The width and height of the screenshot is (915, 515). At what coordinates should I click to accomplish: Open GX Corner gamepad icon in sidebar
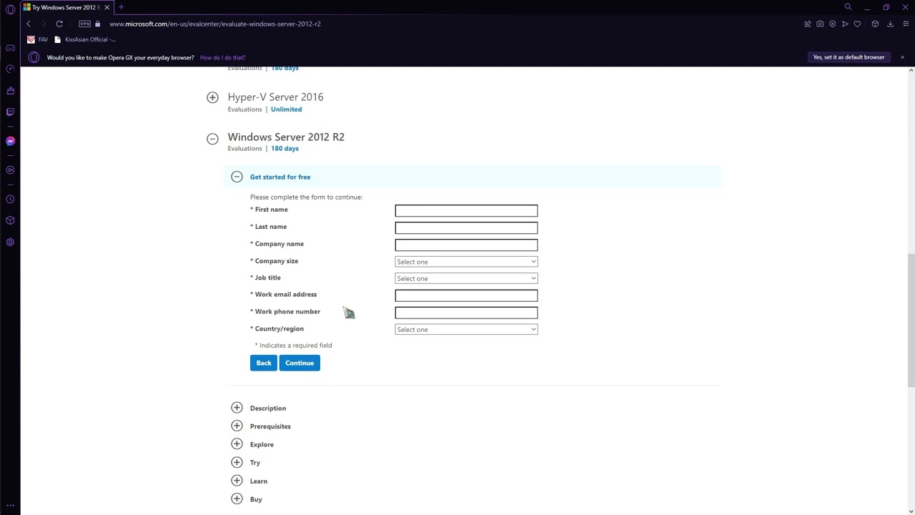coord(10,48)
